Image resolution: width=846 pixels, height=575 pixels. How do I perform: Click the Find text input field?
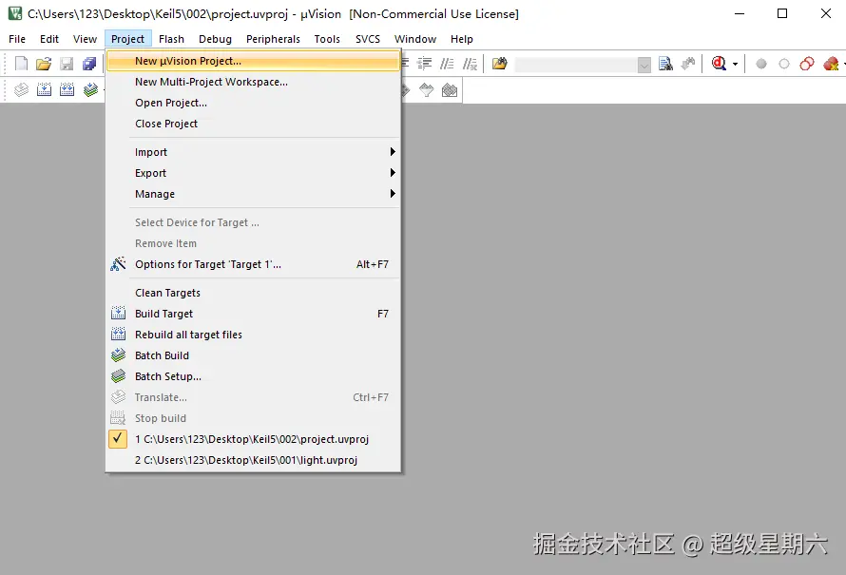(x=576, y=65)
